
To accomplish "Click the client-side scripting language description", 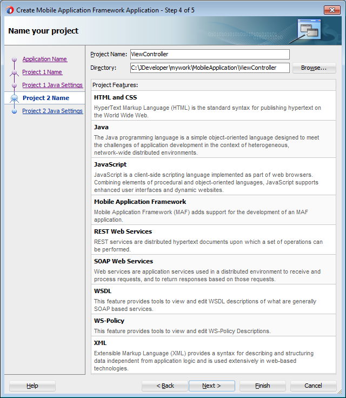I will (x=206, y=182).
